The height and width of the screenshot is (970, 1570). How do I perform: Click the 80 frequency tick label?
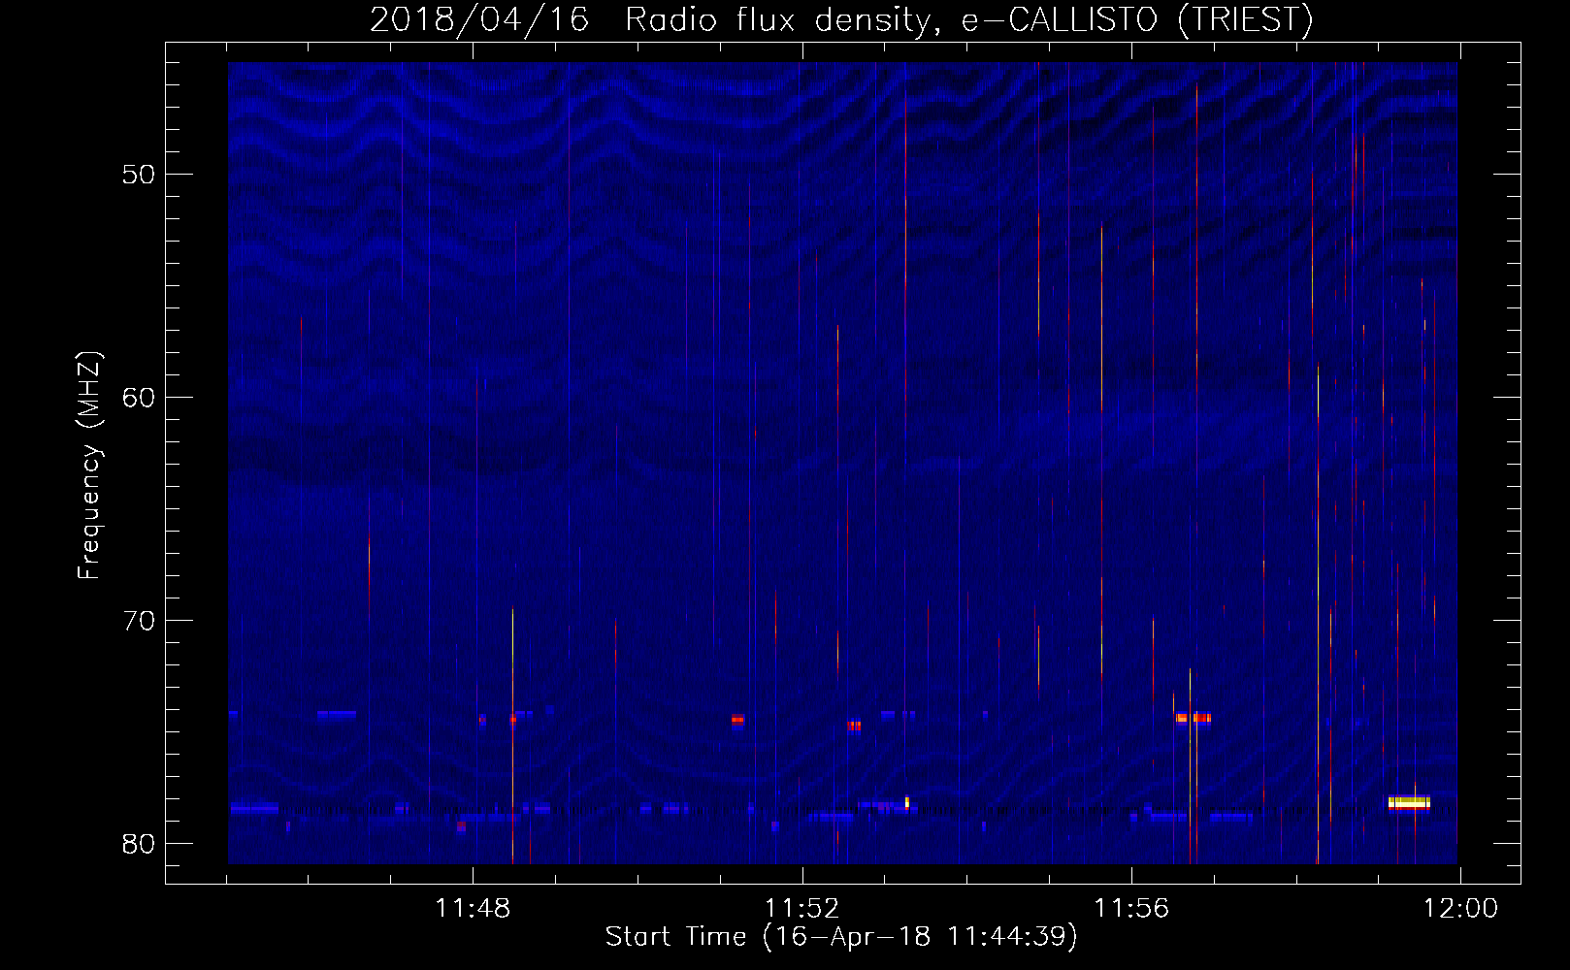click(x=140, y=844)
